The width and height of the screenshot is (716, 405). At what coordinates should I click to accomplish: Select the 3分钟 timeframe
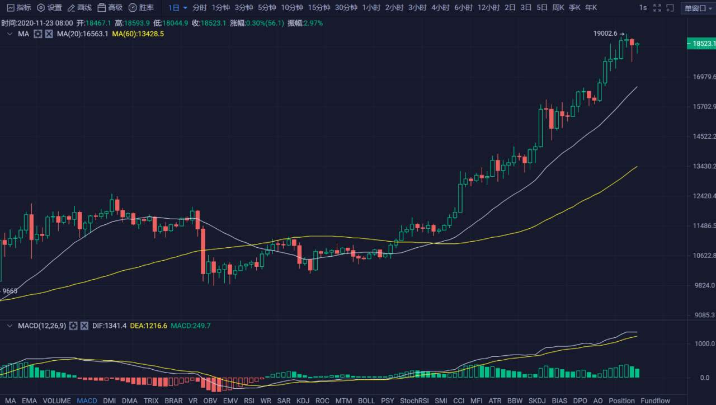point(244,8)
